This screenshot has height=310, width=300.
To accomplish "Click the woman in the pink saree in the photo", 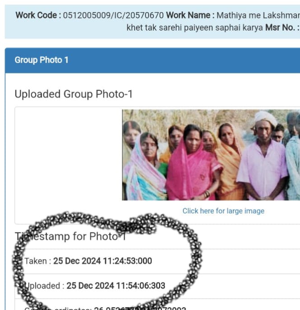I will coord(193,164).
